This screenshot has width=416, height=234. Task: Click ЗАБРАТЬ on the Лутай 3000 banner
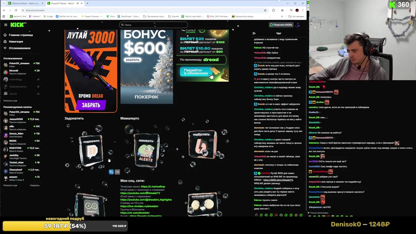(91, 105)
